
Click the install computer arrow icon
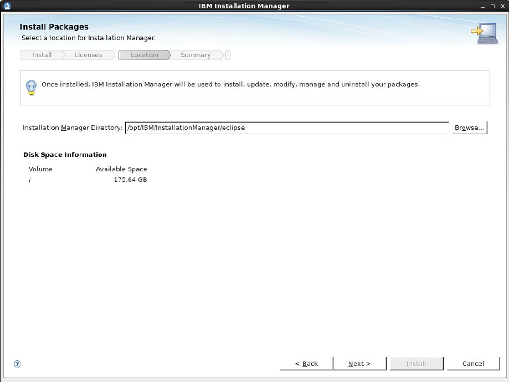click(x=484, y=33)
